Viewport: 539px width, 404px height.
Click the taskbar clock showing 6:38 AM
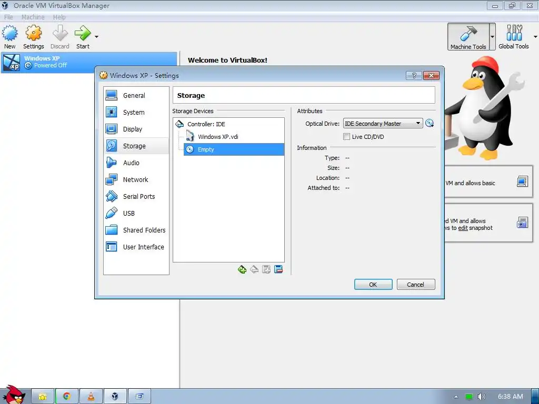pyautogui.click(x=511, y=397)
